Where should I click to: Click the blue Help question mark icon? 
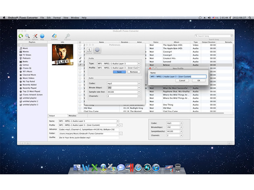pyautogui.click(x=42, y=36)
